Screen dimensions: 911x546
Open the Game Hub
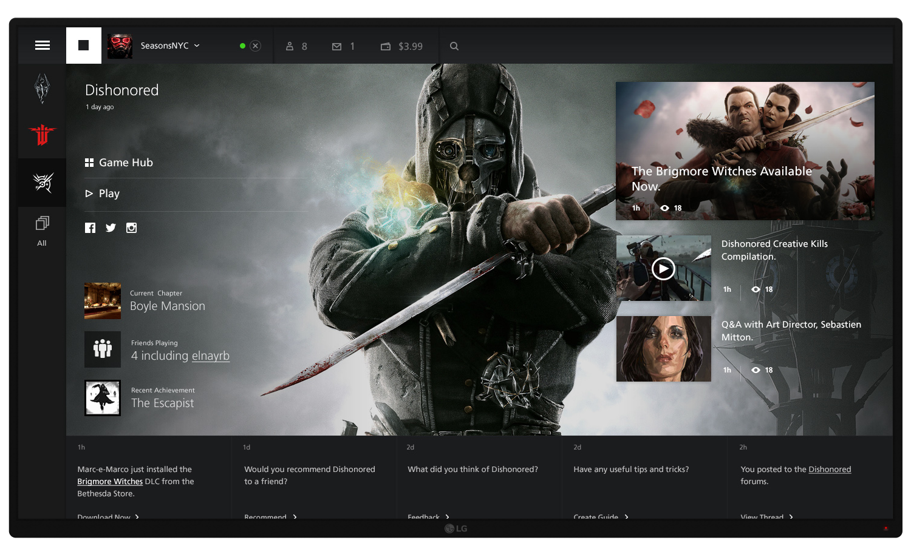click(119, 163)
